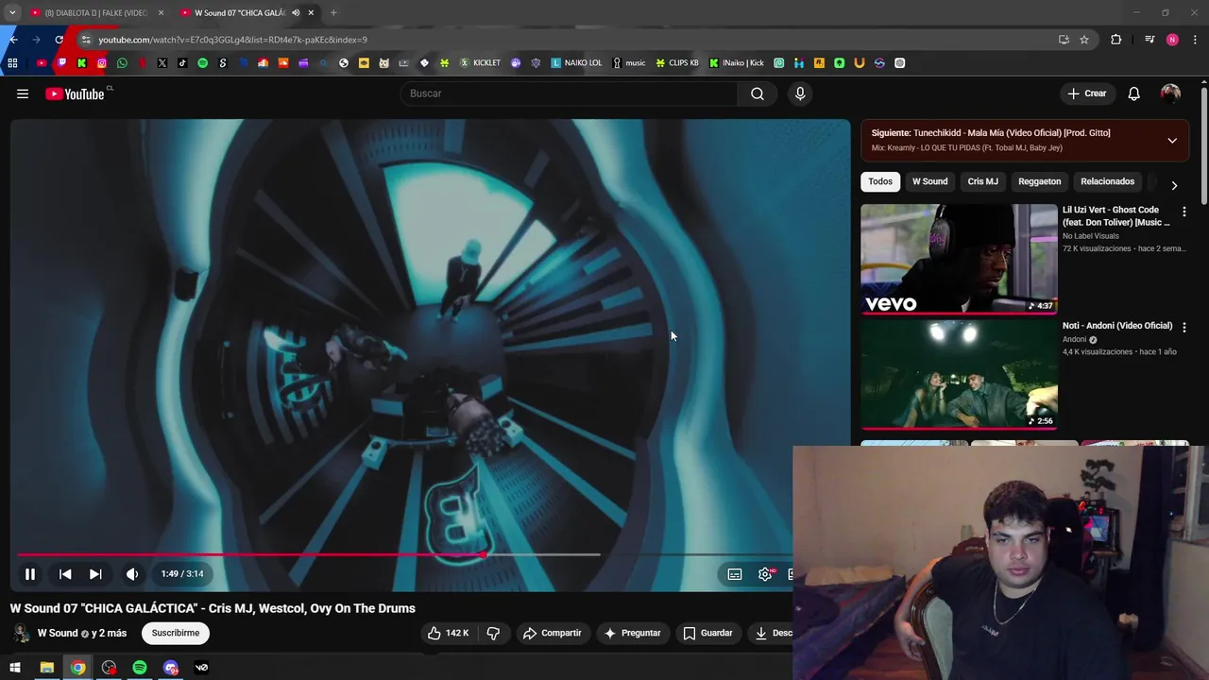Open the Chrome extensions puzzle icon

(1116, 40)
